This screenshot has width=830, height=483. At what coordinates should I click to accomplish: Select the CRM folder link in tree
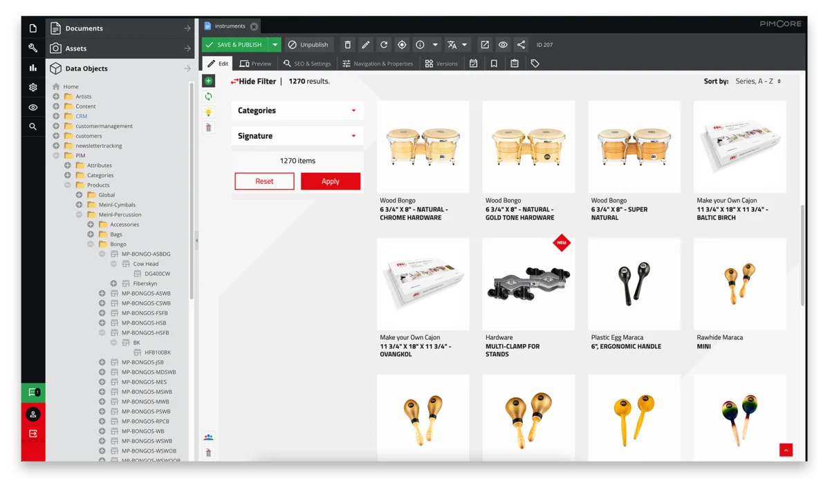coord(81,116)
